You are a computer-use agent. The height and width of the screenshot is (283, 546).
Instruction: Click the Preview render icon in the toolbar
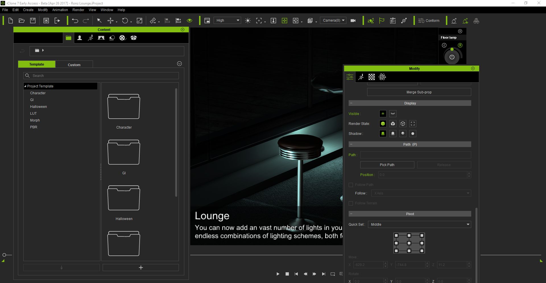[x=46, y=20]
